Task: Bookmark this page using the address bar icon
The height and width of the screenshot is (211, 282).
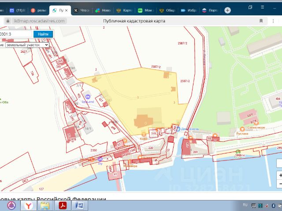Action: click(x=262, y=21)
